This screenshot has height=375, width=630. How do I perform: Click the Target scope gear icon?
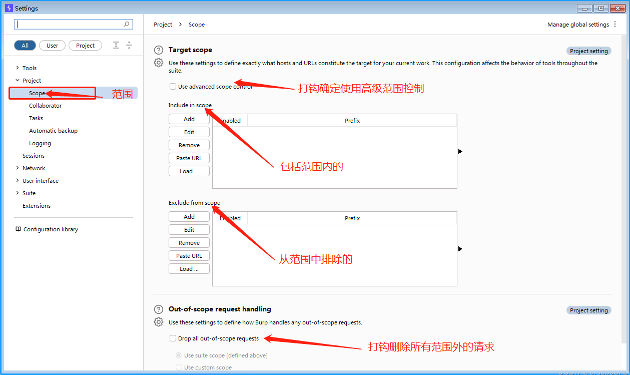coord(159,63)
